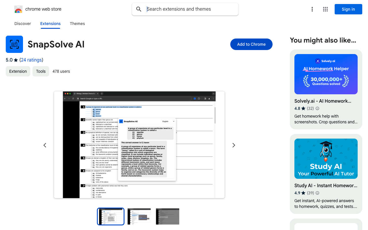Click the search magnifier icon

(139, 9)
